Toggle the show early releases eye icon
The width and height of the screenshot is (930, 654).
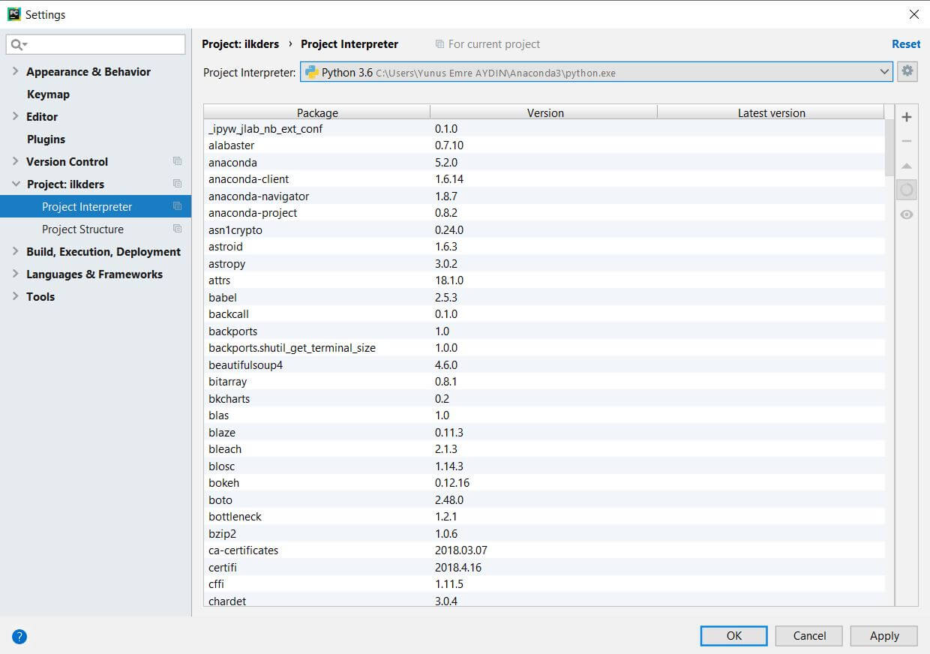point(907,214)
